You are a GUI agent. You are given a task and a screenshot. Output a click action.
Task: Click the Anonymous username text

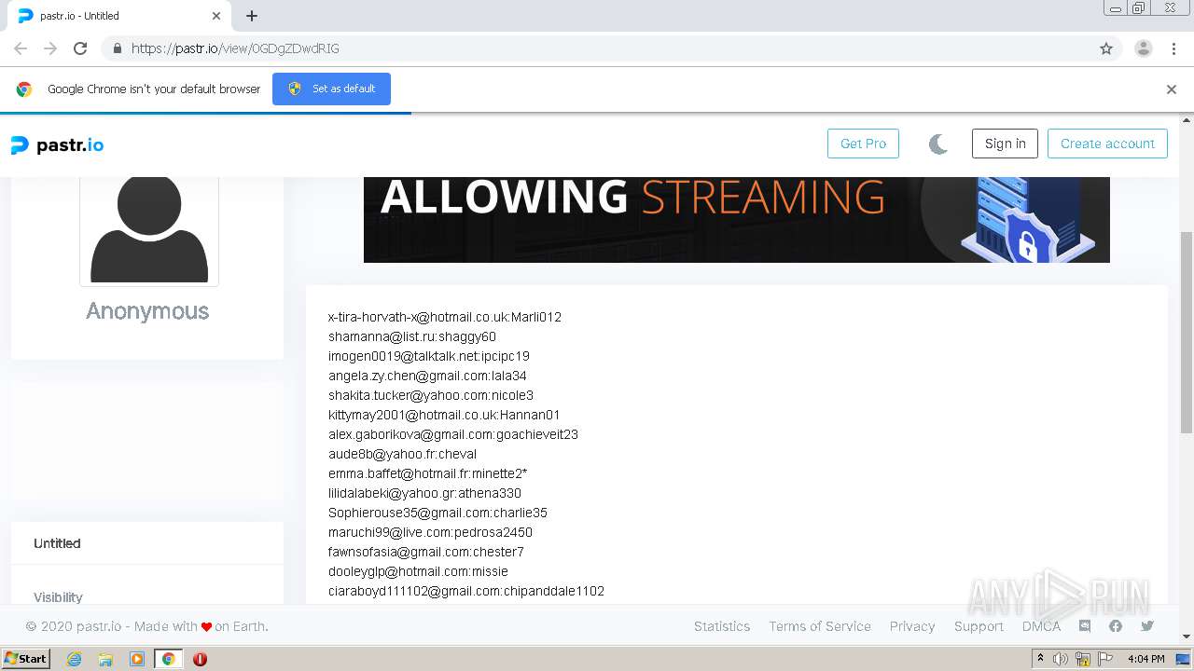[x=147, y=311]
